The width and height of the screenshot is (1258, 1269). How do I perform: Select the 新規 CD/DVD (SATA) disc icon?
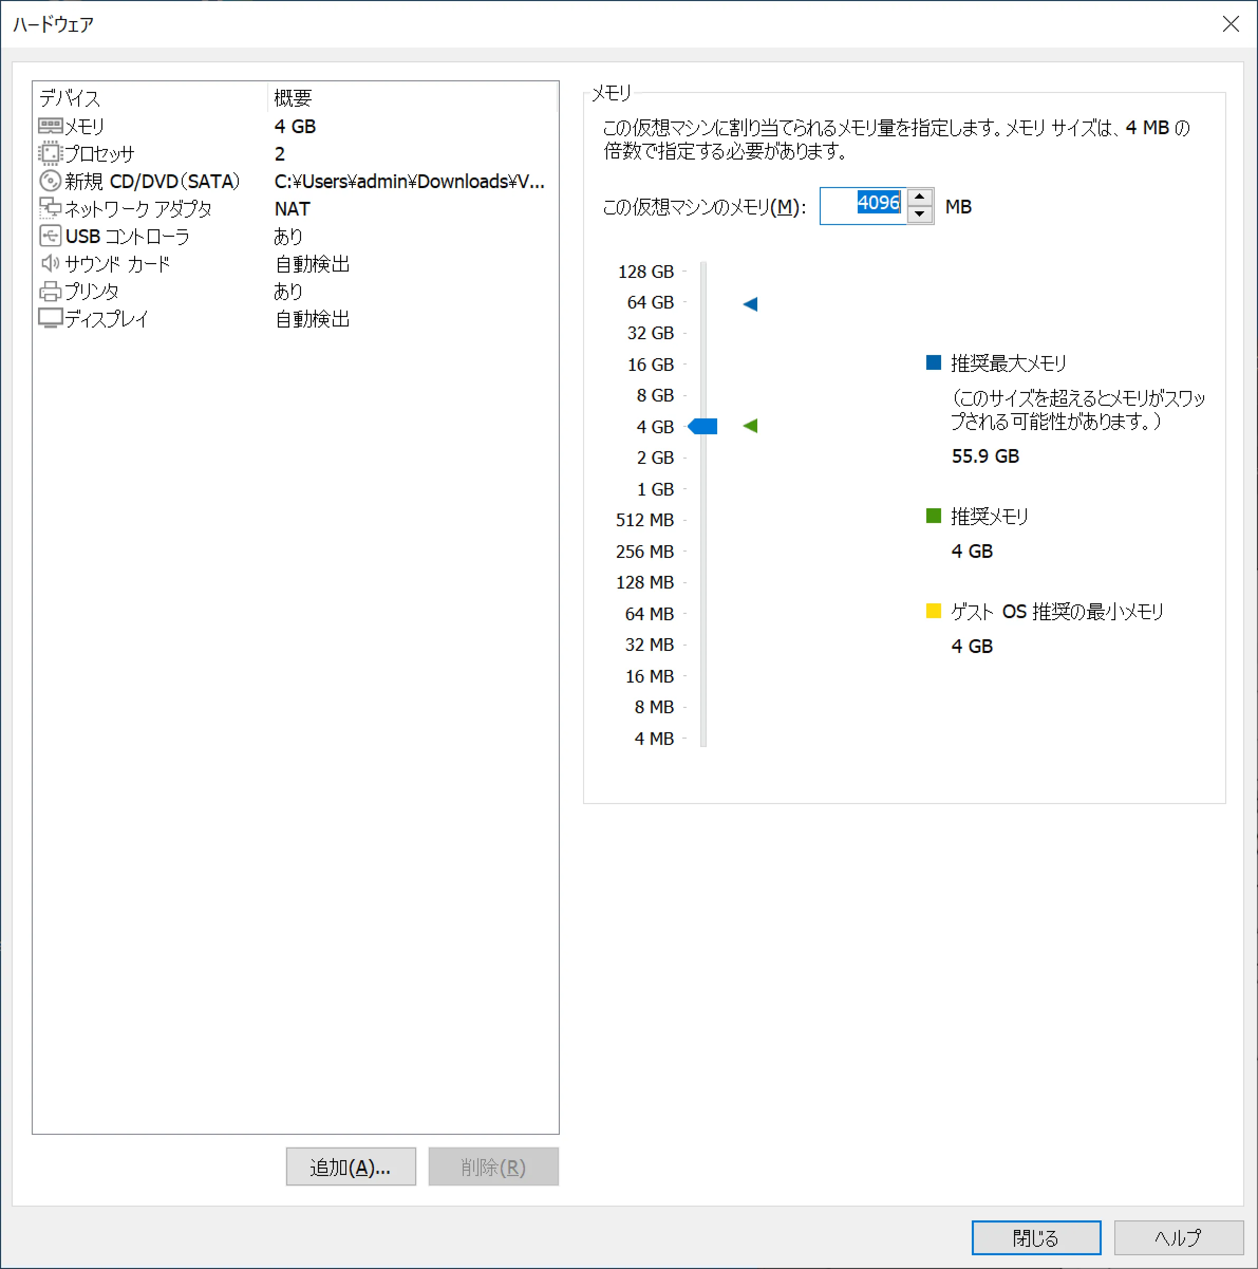(x=50, y=181)
